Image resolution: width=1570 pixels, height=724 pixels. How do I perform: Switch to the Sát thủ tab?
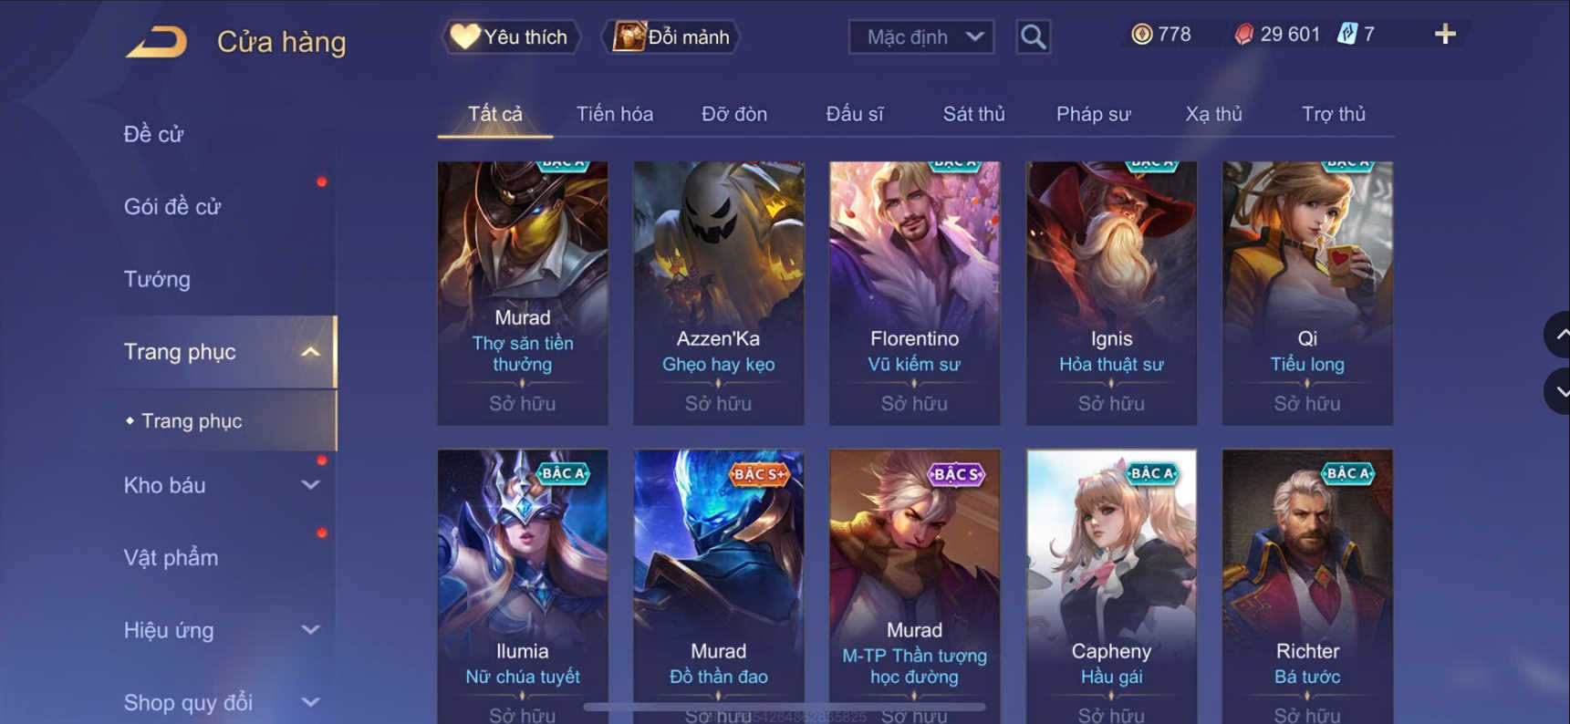973,114
